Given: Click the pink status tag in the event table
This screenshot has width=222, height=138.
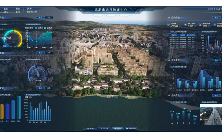Looking at the screenshot, I should coord(193,46).
